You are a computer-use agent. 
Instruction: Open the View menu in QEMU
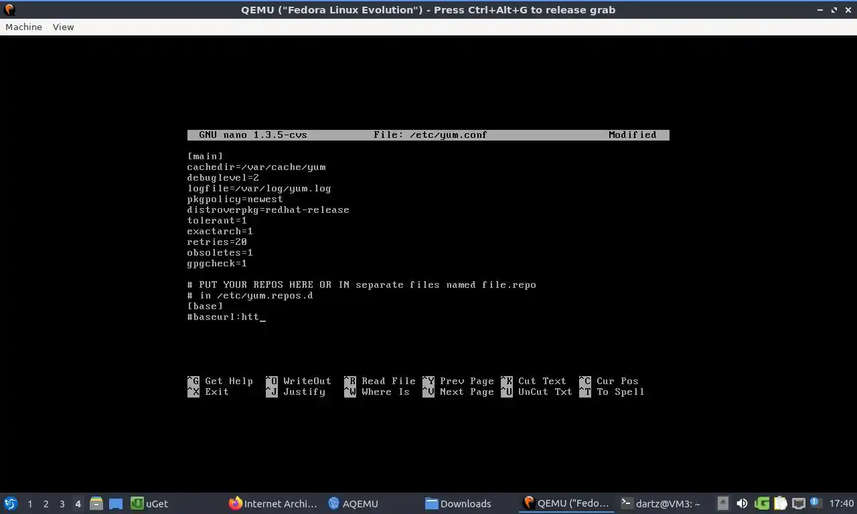[63, 27]
